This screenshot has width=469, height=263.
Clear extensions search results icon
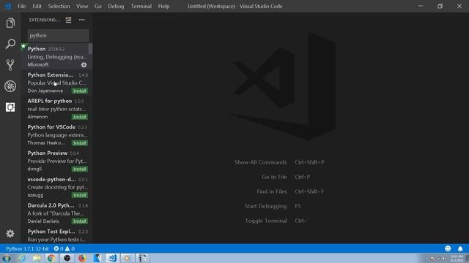point(68,20)
